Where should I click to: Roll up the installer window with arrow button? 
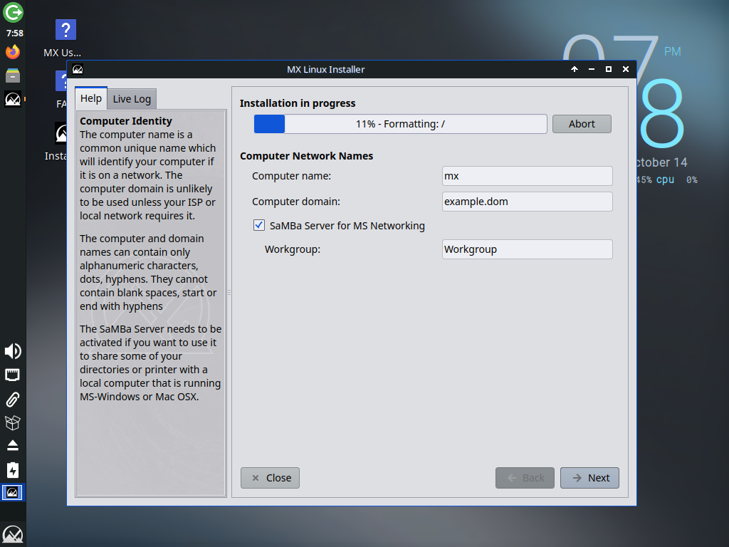[x=575, y=69]
